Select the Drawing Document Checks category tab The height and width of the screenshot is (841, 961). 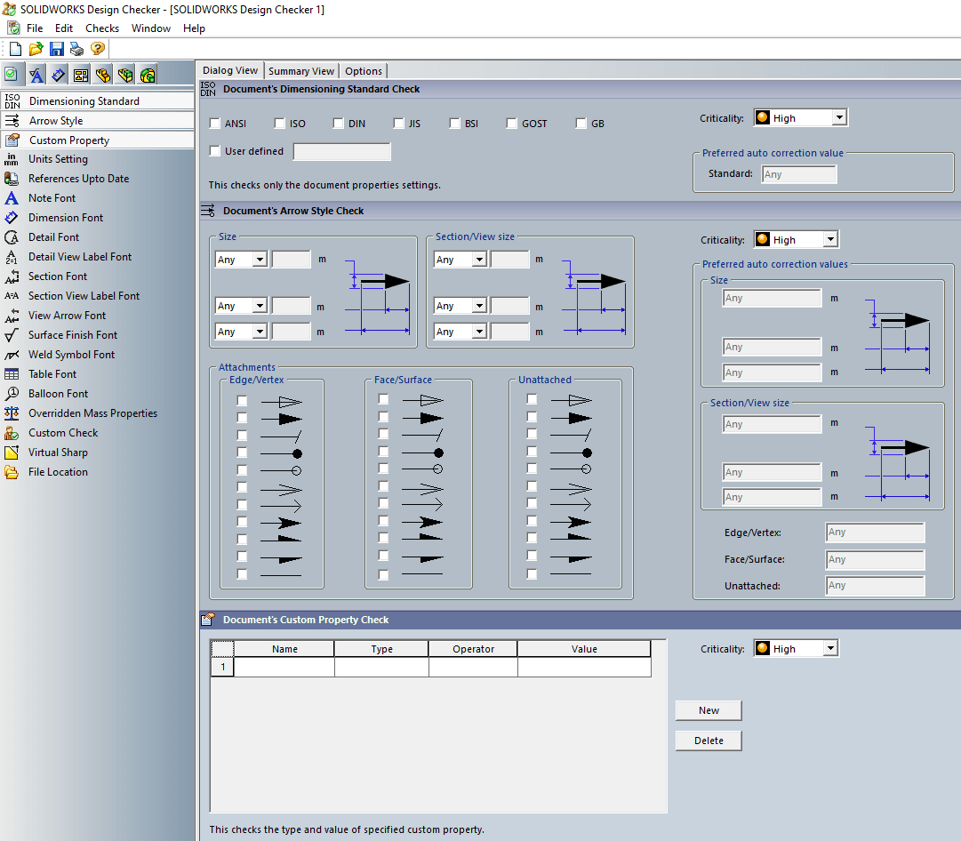click(80, 75)
